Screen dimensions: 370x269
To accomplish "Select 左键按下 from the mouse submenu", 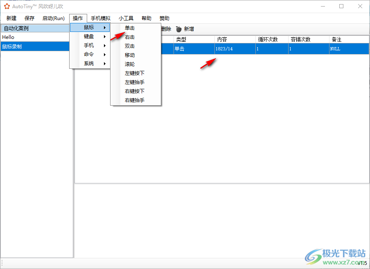I will click(134, 73).
